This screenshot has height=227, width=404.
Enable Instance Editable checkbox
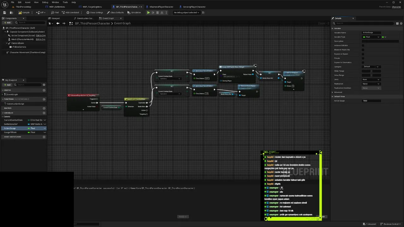[363, 45]
